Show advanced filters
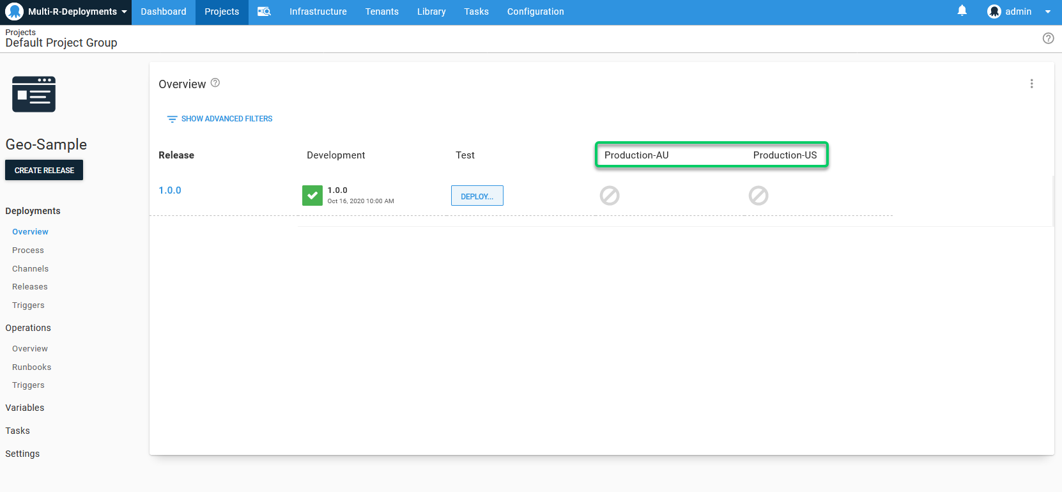 tap(220, 119)
